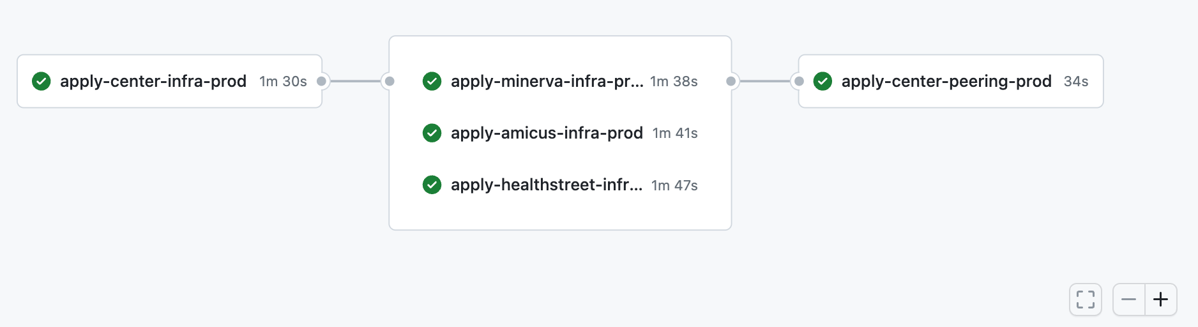1198x327 pixels.
Task: Click the 1m 41s duration on apply-amicus
Action: pos(675,133)
